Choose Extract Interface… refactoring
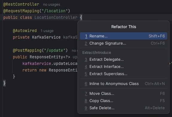Screen dimensions: 172x117 124,67
